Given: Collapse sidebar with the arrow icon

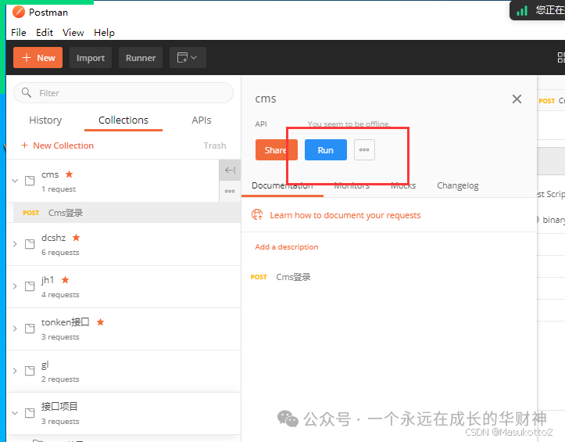Looking at the screenshot, I should point(230,170).
